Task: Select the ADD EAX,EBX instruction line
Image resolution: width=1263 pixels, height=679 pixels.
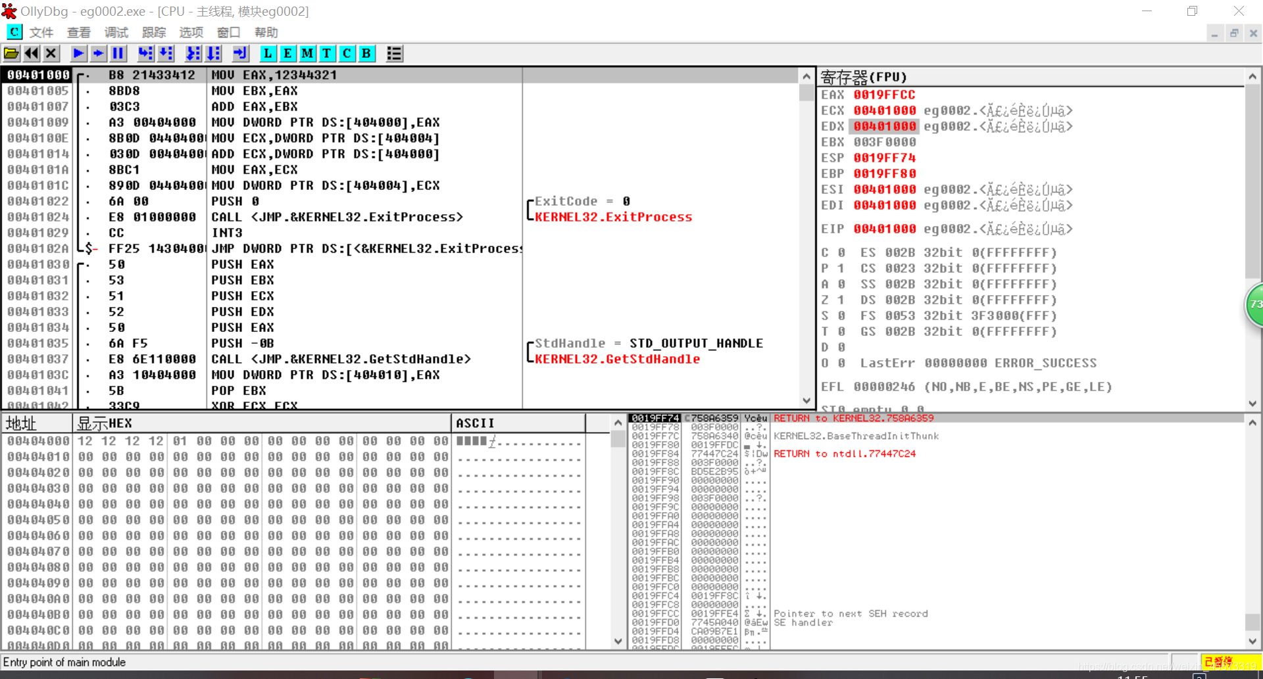Action: click(x=400, y=106)
